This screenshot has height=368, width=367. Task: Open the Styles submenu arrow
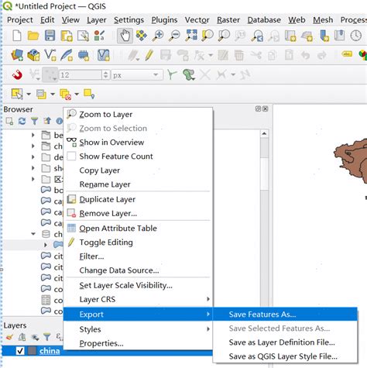pos(208,328)
